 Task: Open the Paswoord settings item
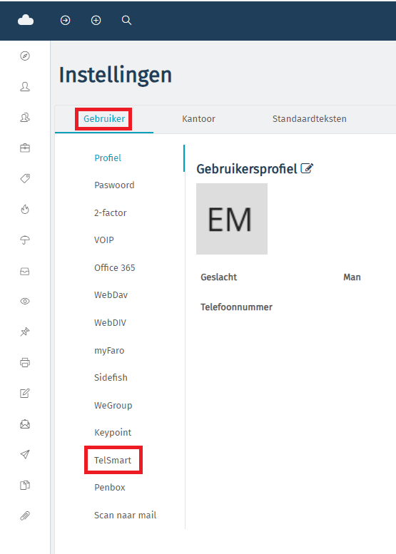tap(114, 185)
